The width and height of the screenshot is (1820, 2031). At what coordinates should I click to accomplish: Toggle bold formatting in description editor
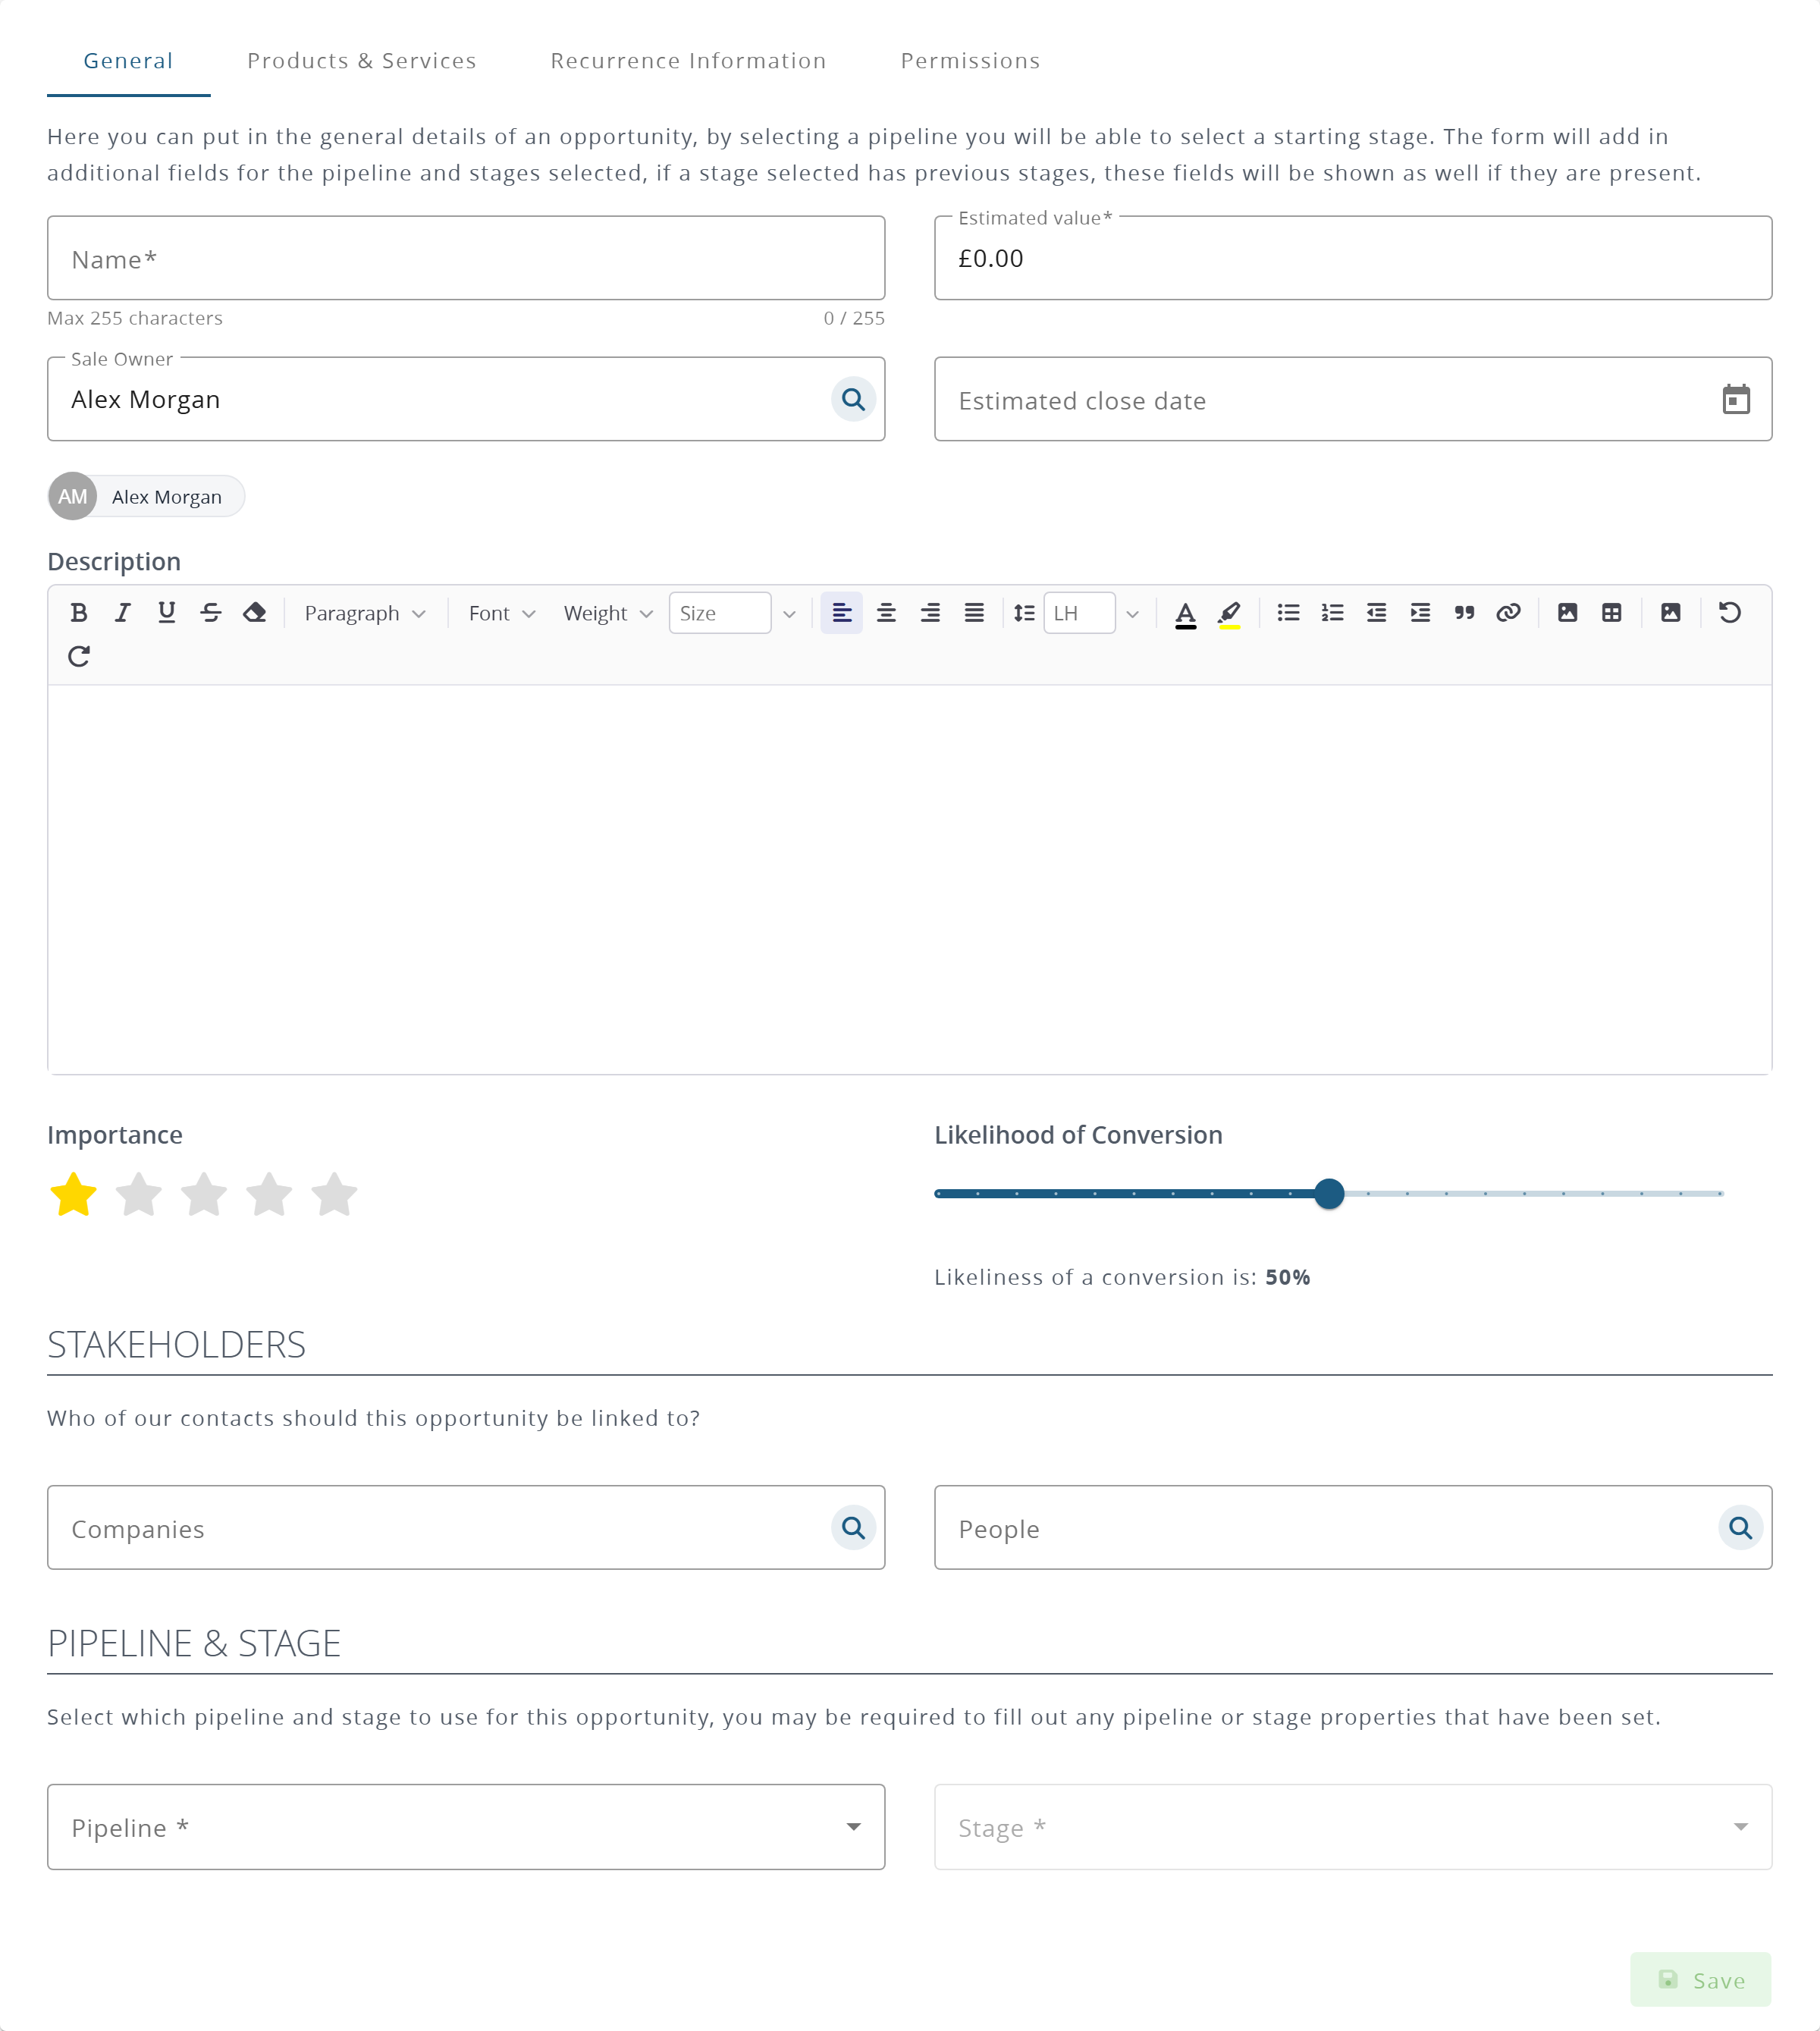tap(79, 613)
